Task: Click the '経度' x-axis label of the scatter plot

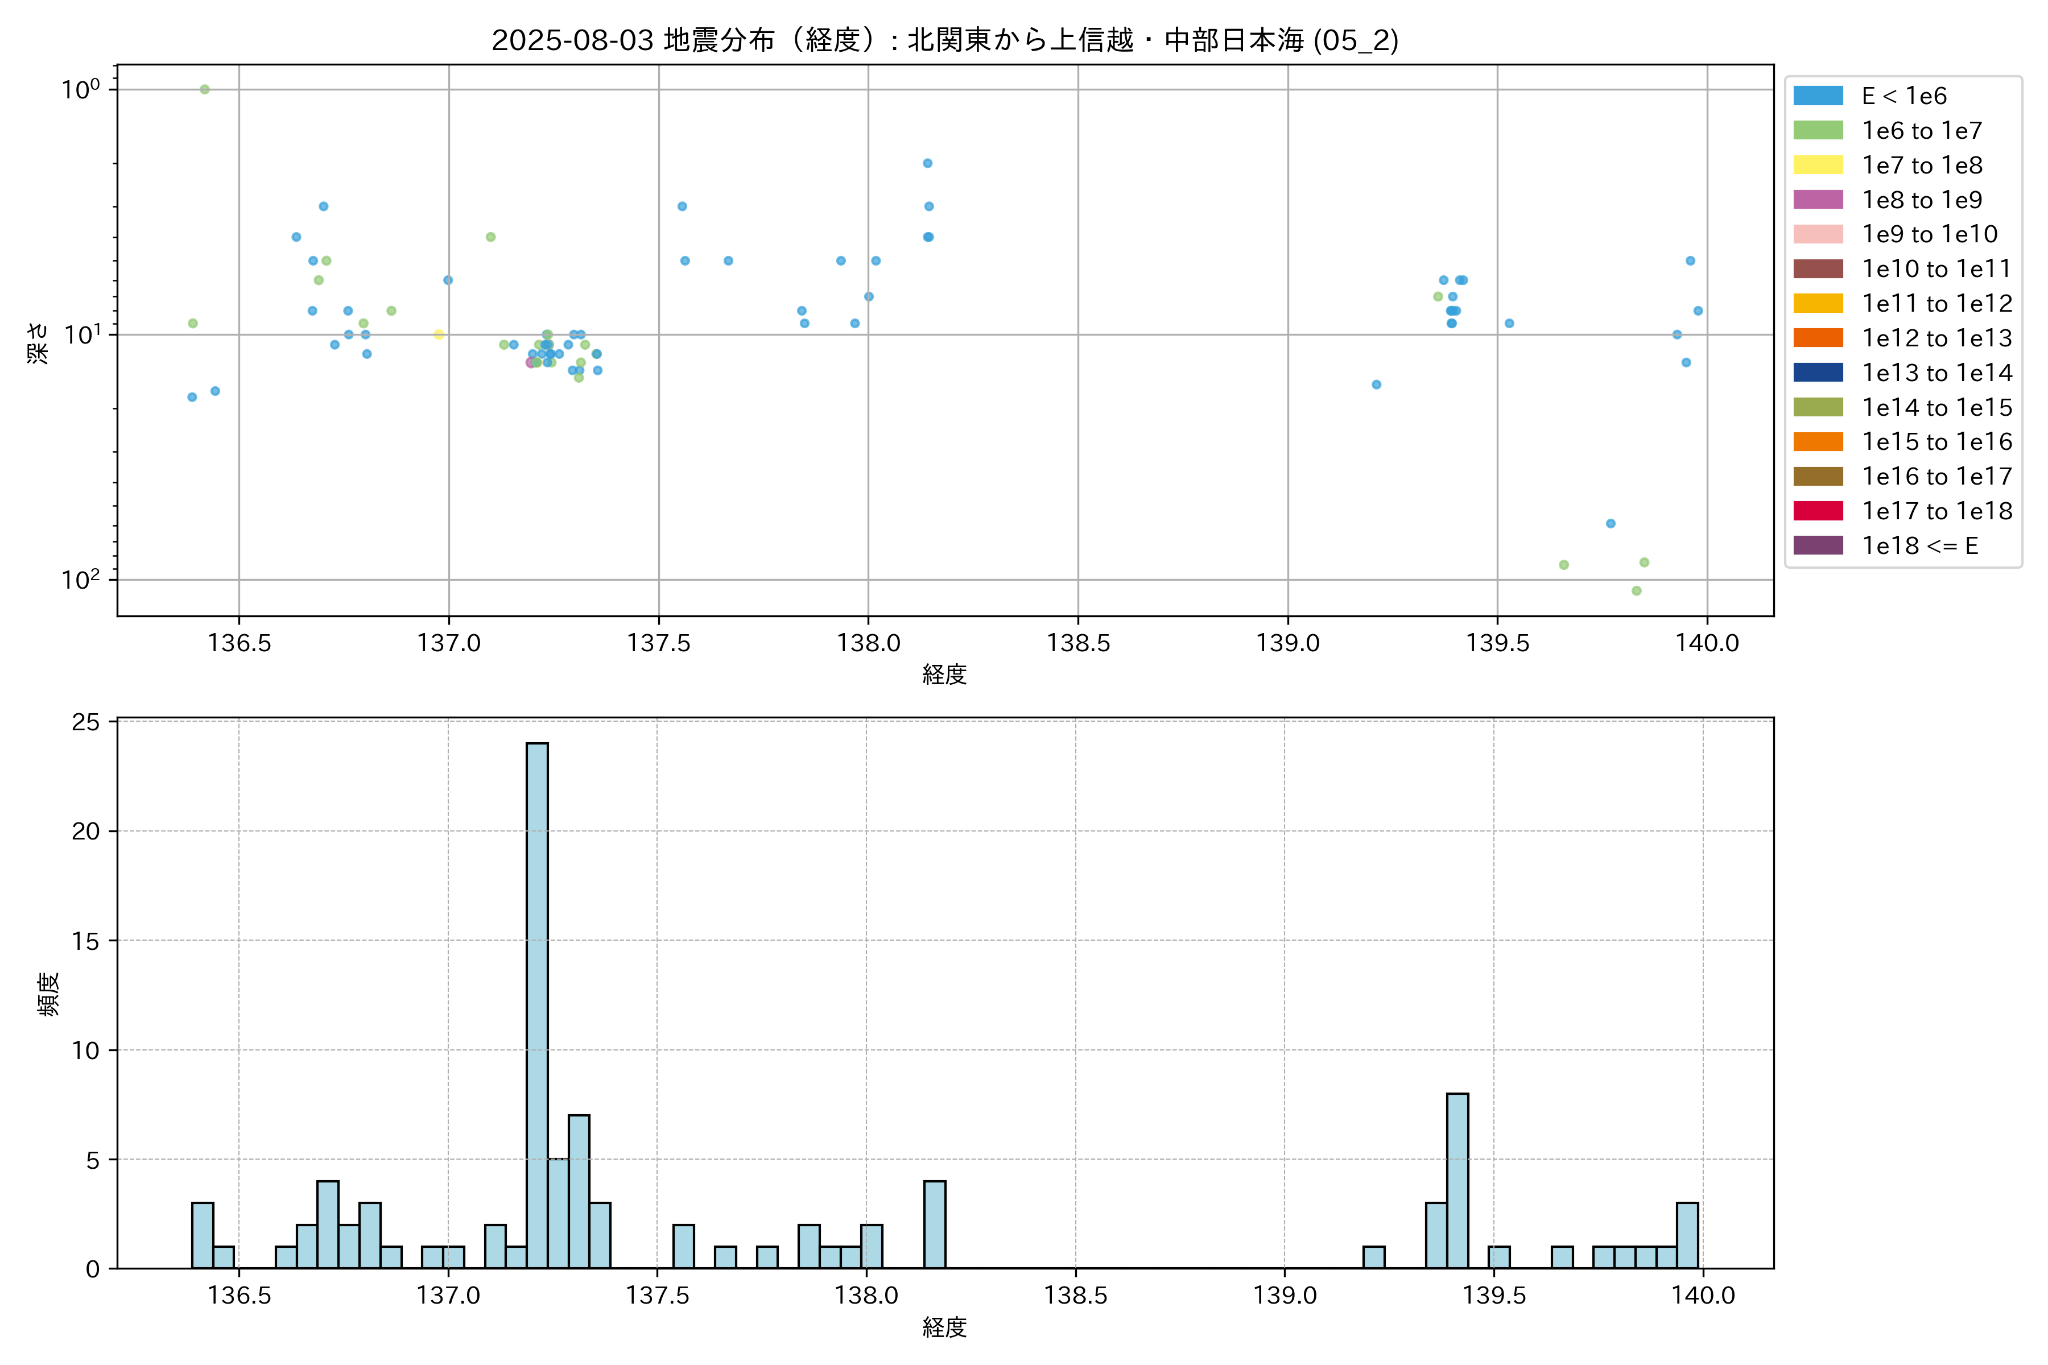Action: click(x=945, y=674)
